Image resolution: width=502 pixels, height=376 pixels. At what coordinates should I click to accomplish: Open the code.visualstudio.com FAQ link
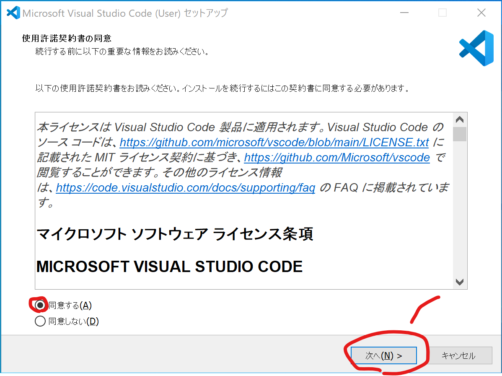click(x=185, y=188)
